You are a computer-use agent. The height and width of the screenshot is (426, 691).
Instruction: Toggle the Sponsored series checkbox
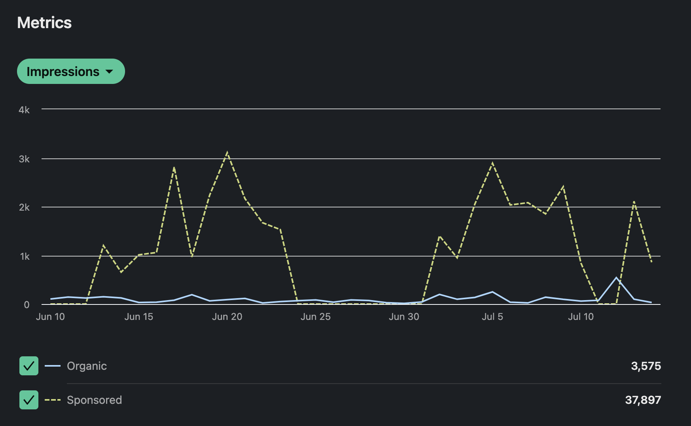(29, 400)
